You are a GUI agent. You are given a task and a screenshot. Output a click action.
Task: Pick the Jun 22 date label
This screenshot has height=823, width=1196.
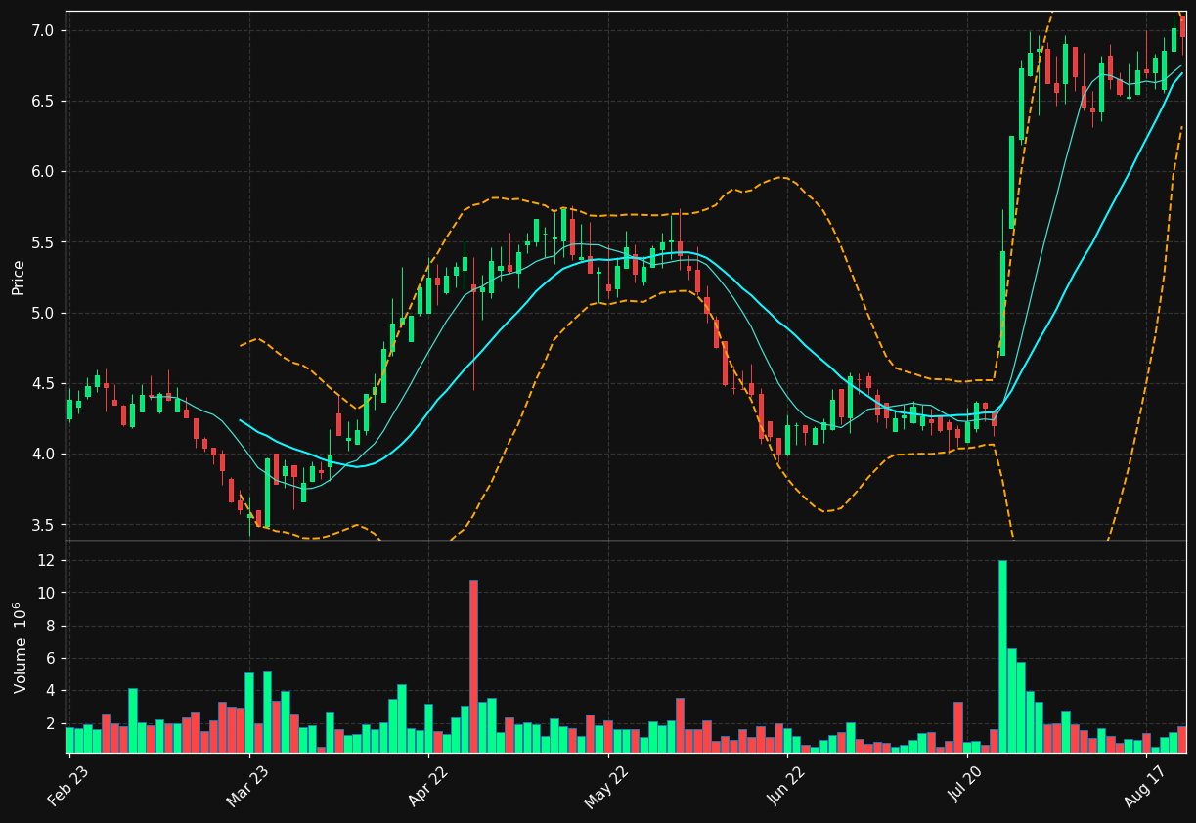[786, 785]
